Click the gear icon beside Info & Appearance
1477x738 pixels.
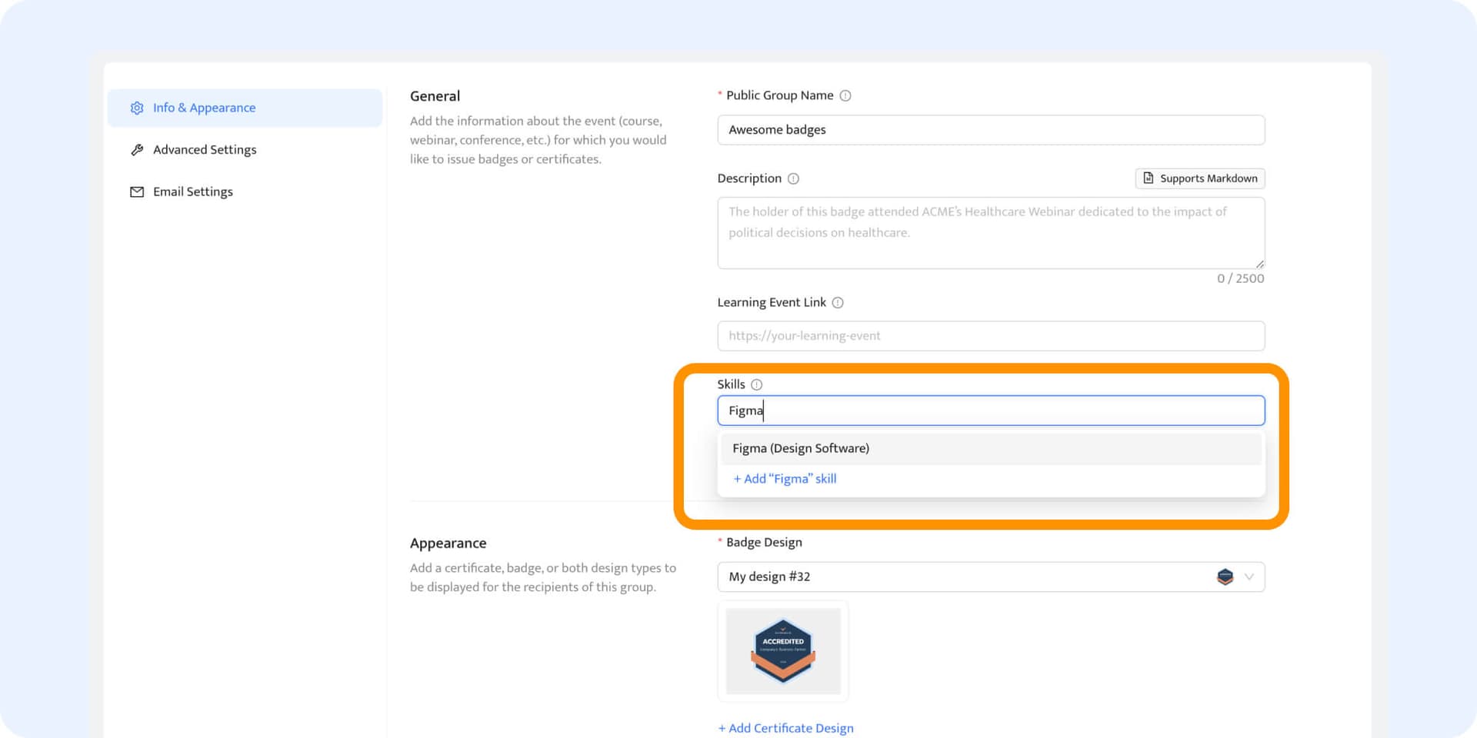pos(136,108)
